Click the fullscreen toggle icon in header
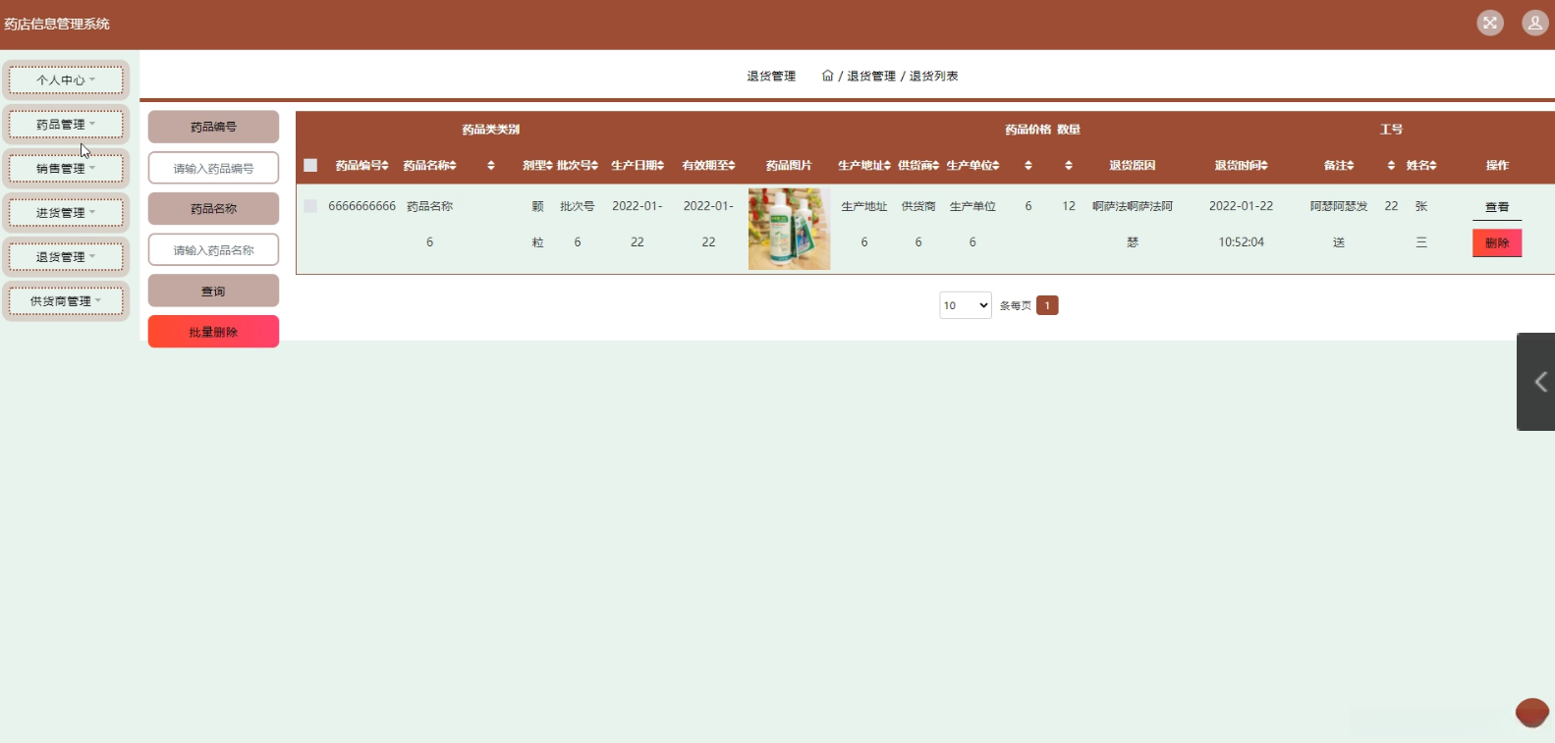Viewport: 1555px width, 743px height. [x=1490, y=23]
